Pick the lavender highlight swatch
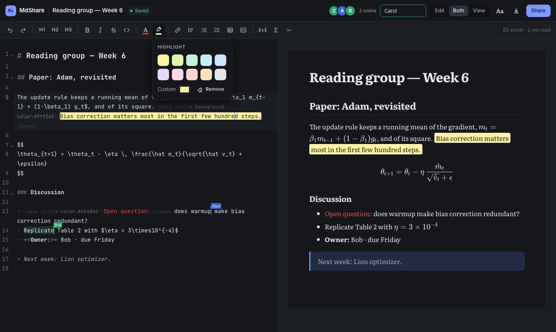The height and width of the screenshot is (332, 556). click(163, 75)
